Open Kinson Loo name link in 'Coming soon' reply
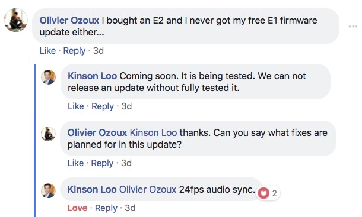Image resolution: width=362 pixels, height=217 pixels. pos(92,76)
